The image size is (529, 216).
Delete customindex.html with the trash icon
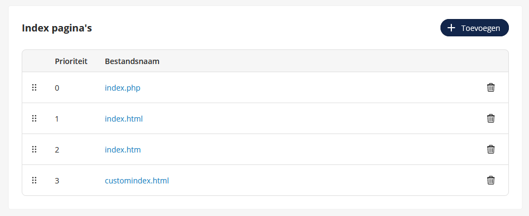(x=491, y=181)
